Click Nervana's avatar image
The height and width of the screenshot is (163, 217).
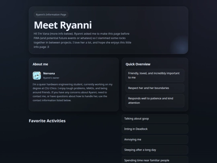coord(37,76)
